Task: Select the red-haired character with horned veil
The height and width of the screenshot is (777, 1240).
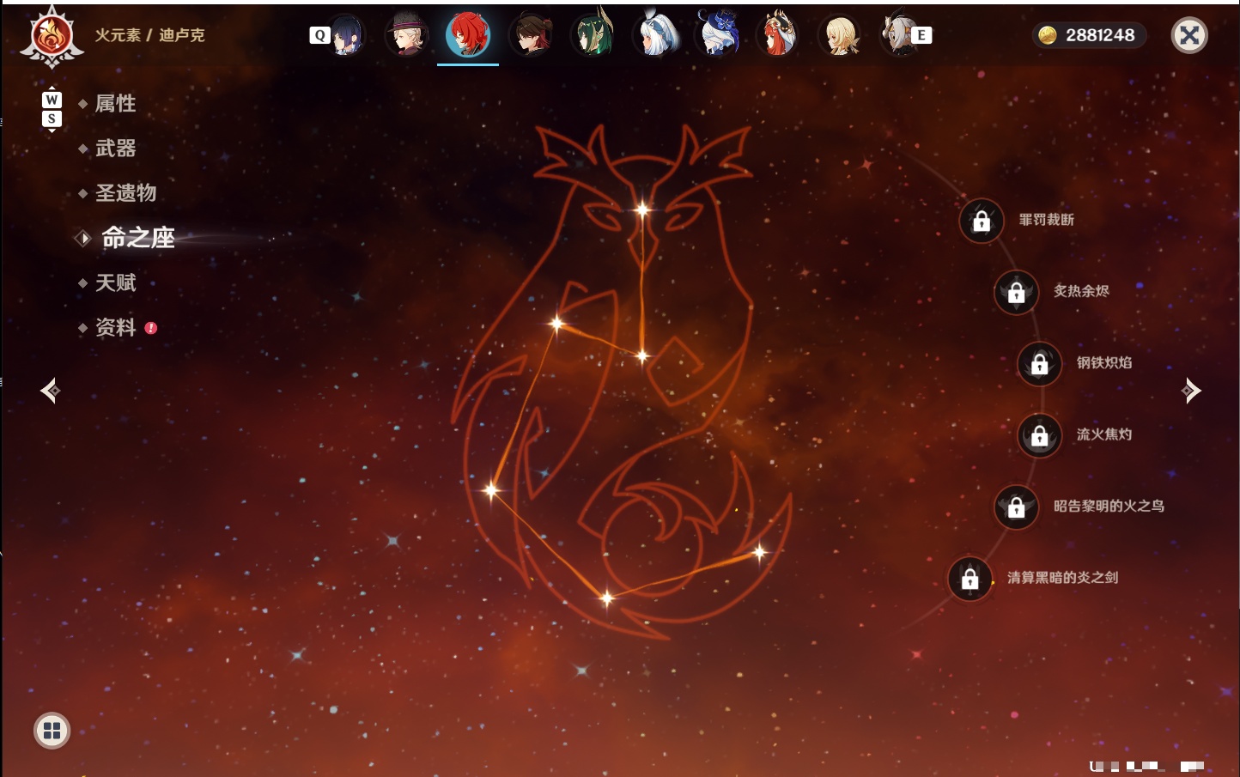Action: point(778,35)
